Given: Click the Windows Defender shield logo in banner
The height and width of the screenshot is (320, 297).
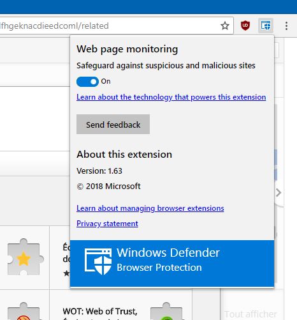Looking at the screenshot, I should (98, 261).
